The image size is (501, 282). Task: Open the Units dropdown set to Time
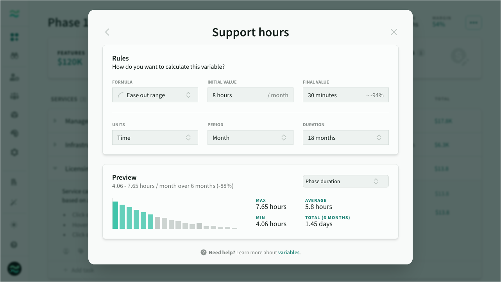click(x=155, y=137)
